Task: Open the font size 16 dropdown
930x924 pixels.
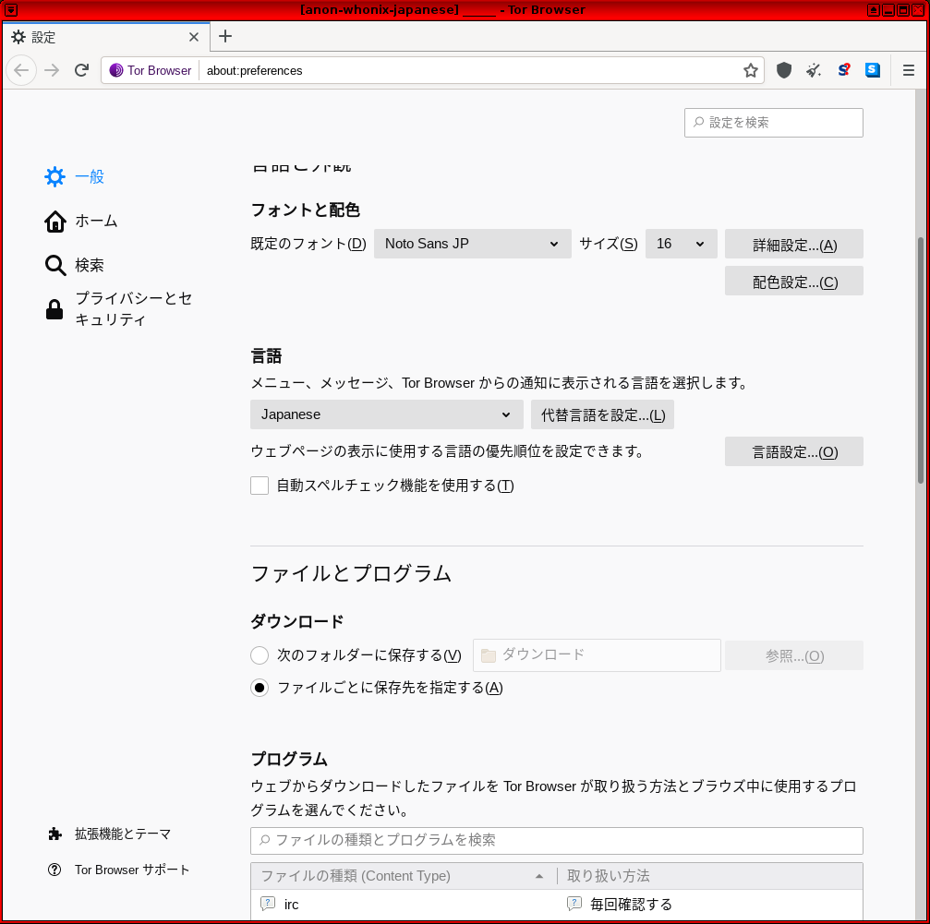Action: [681, 244]
